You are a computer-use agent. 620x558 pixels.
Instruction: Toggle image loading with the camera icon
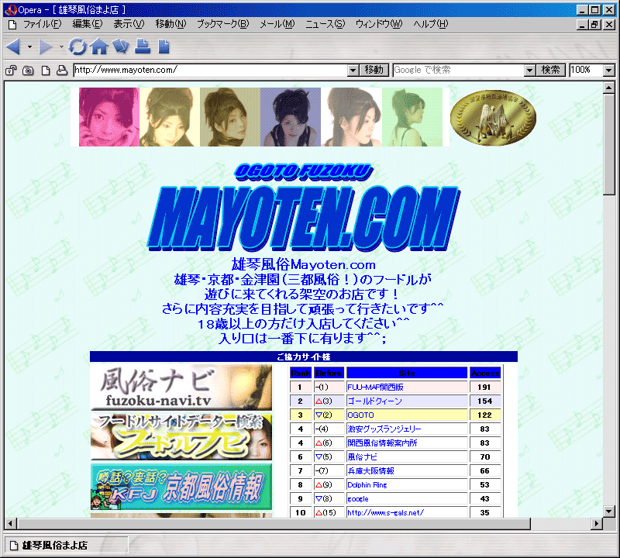(x=28, y=71)
